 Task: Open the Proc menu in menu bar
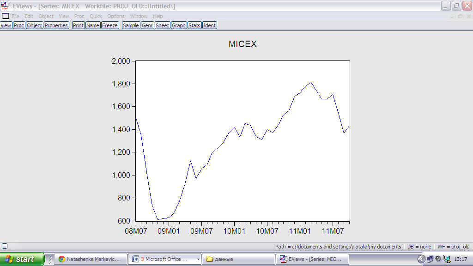[79, 16]
